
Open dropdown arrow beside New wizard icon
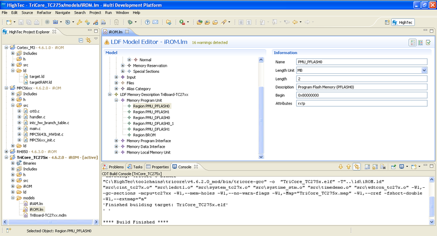click(x=14, y=22)
